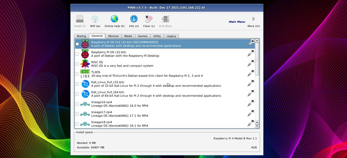This screenshot has width=347, height=158.
Task: Click the Raspberry Pi OS (32-bit) logo icon
Action: 85,54
